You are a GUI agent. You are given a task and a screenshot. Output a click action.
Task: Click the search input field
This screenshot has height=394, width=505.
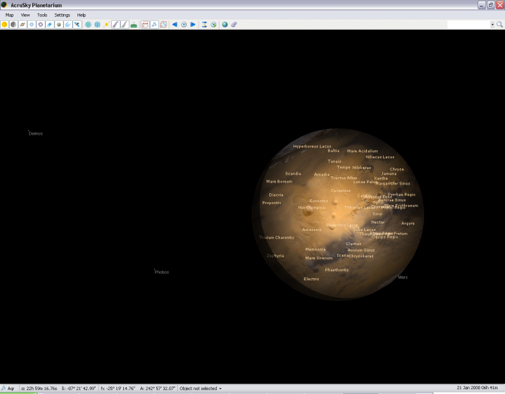pyautogui.click(x=469, y=24)
